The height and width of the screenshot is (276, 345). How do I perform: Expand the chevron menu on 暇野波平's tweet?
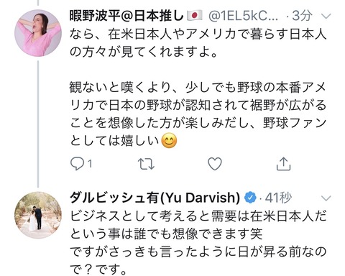326,17
